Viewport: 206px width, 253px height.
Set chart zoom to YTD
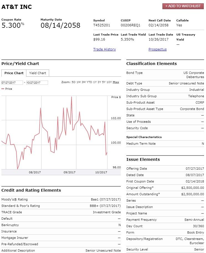click(89, 82)
